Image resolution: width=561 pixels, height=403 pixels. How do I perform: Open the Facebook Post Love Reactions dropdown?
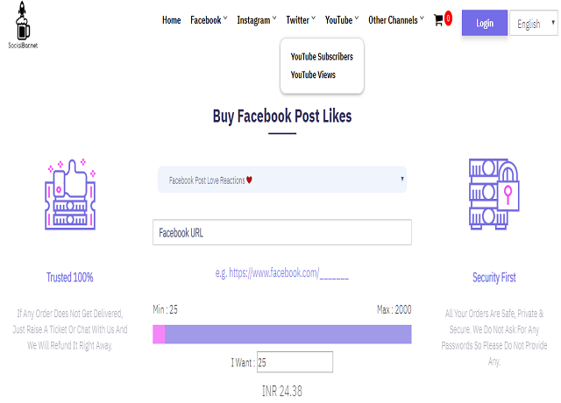(x=282, y=180)
